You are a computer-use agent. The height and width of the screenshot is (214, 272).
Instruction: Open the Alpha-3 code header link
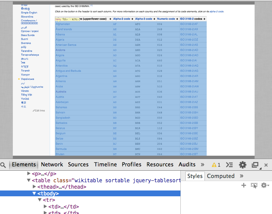pyautogui.click(x=144, y=19)
